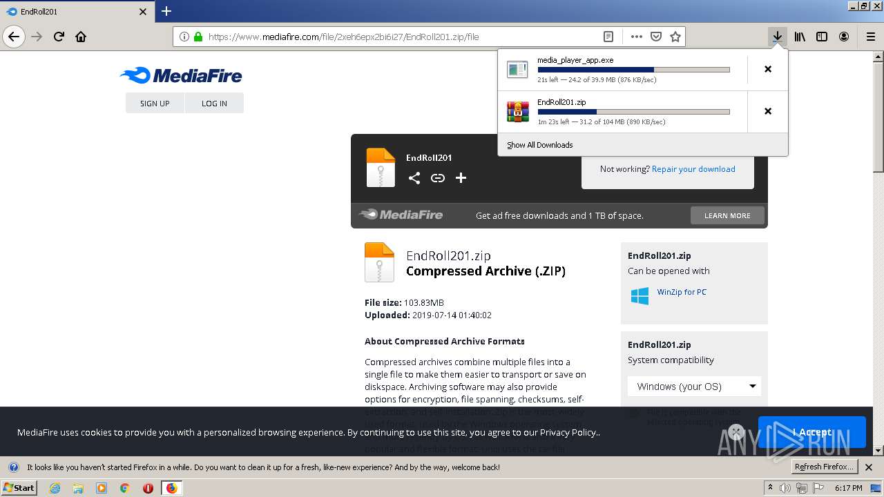Cancel the EndRoll201.zip download
The image size is (884, 497).
pos(767,111)
